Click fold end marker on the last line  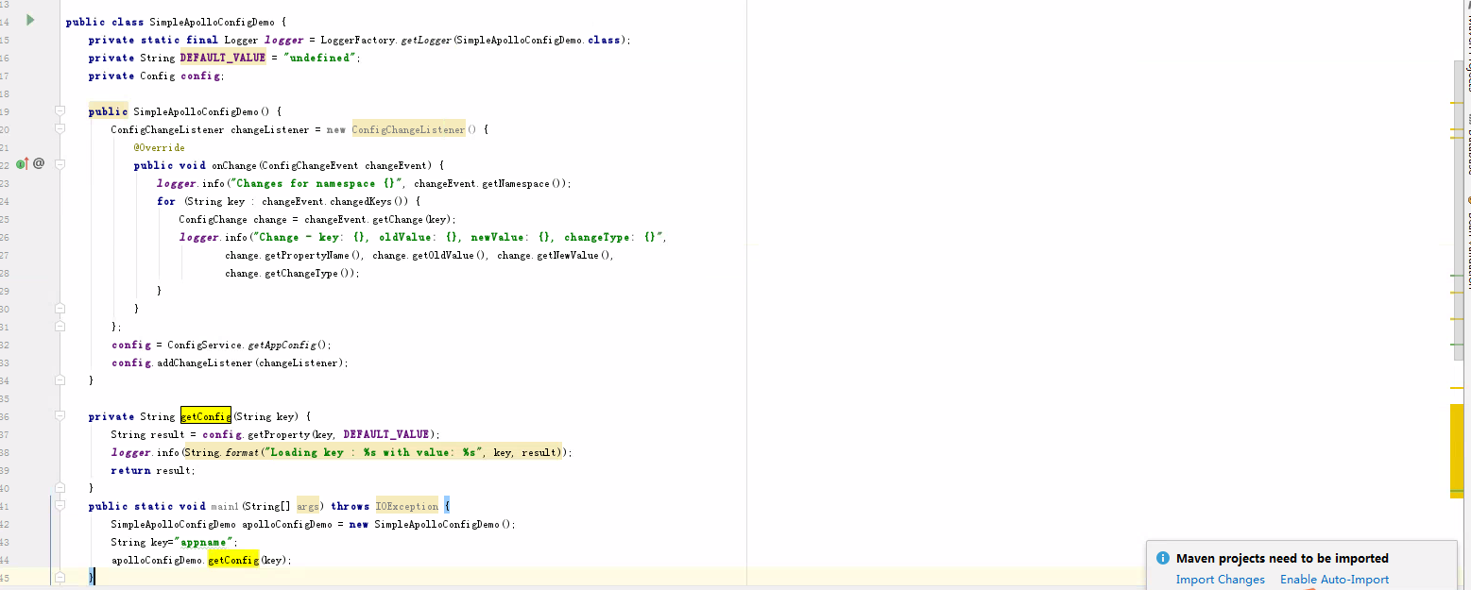60,576
